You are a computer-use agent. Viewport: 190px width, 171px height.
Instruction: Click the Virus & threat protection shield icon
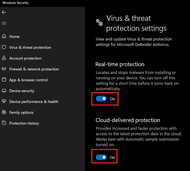click(x=4, y=47)
